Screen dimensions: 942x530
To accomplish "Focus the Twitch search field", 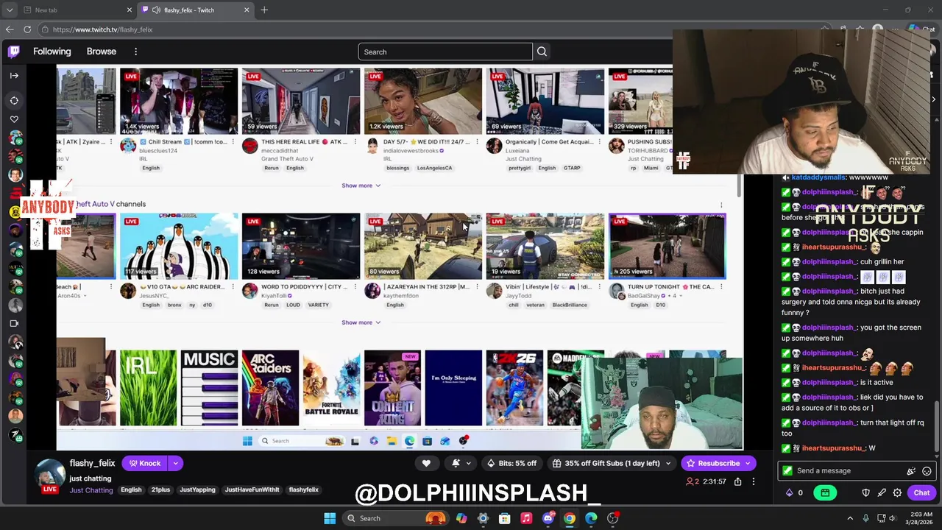I will pos(445,52).
